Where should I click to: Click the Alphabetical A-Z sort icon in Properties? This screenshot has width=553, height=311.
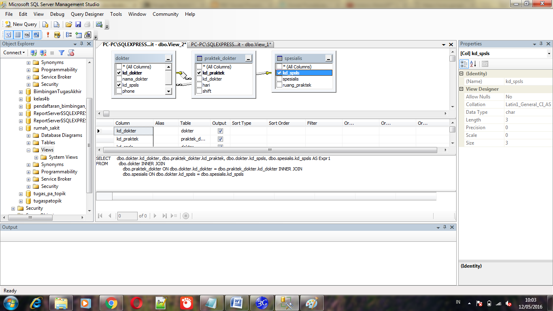click(473, 64)
